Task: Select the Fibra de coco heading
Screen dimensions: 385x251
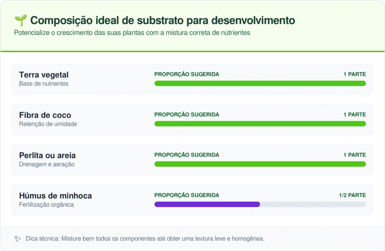Action: coord(45,115)
